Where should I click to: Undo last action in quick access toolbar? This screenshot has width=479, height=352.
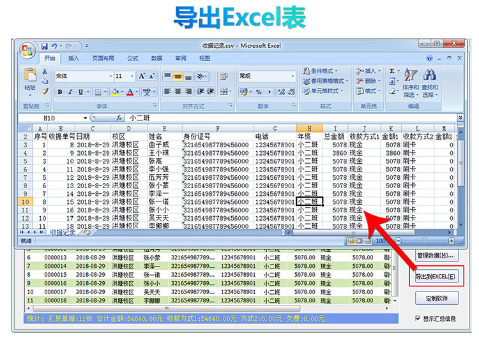[54, 46]
